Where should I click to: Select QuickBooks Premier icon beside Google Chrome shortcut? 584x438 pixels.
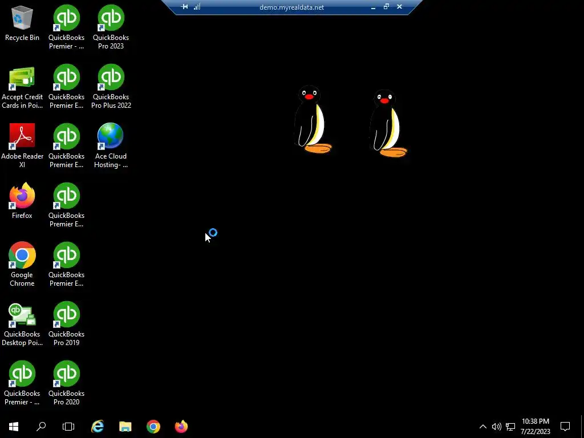click(x=66, y=264)
